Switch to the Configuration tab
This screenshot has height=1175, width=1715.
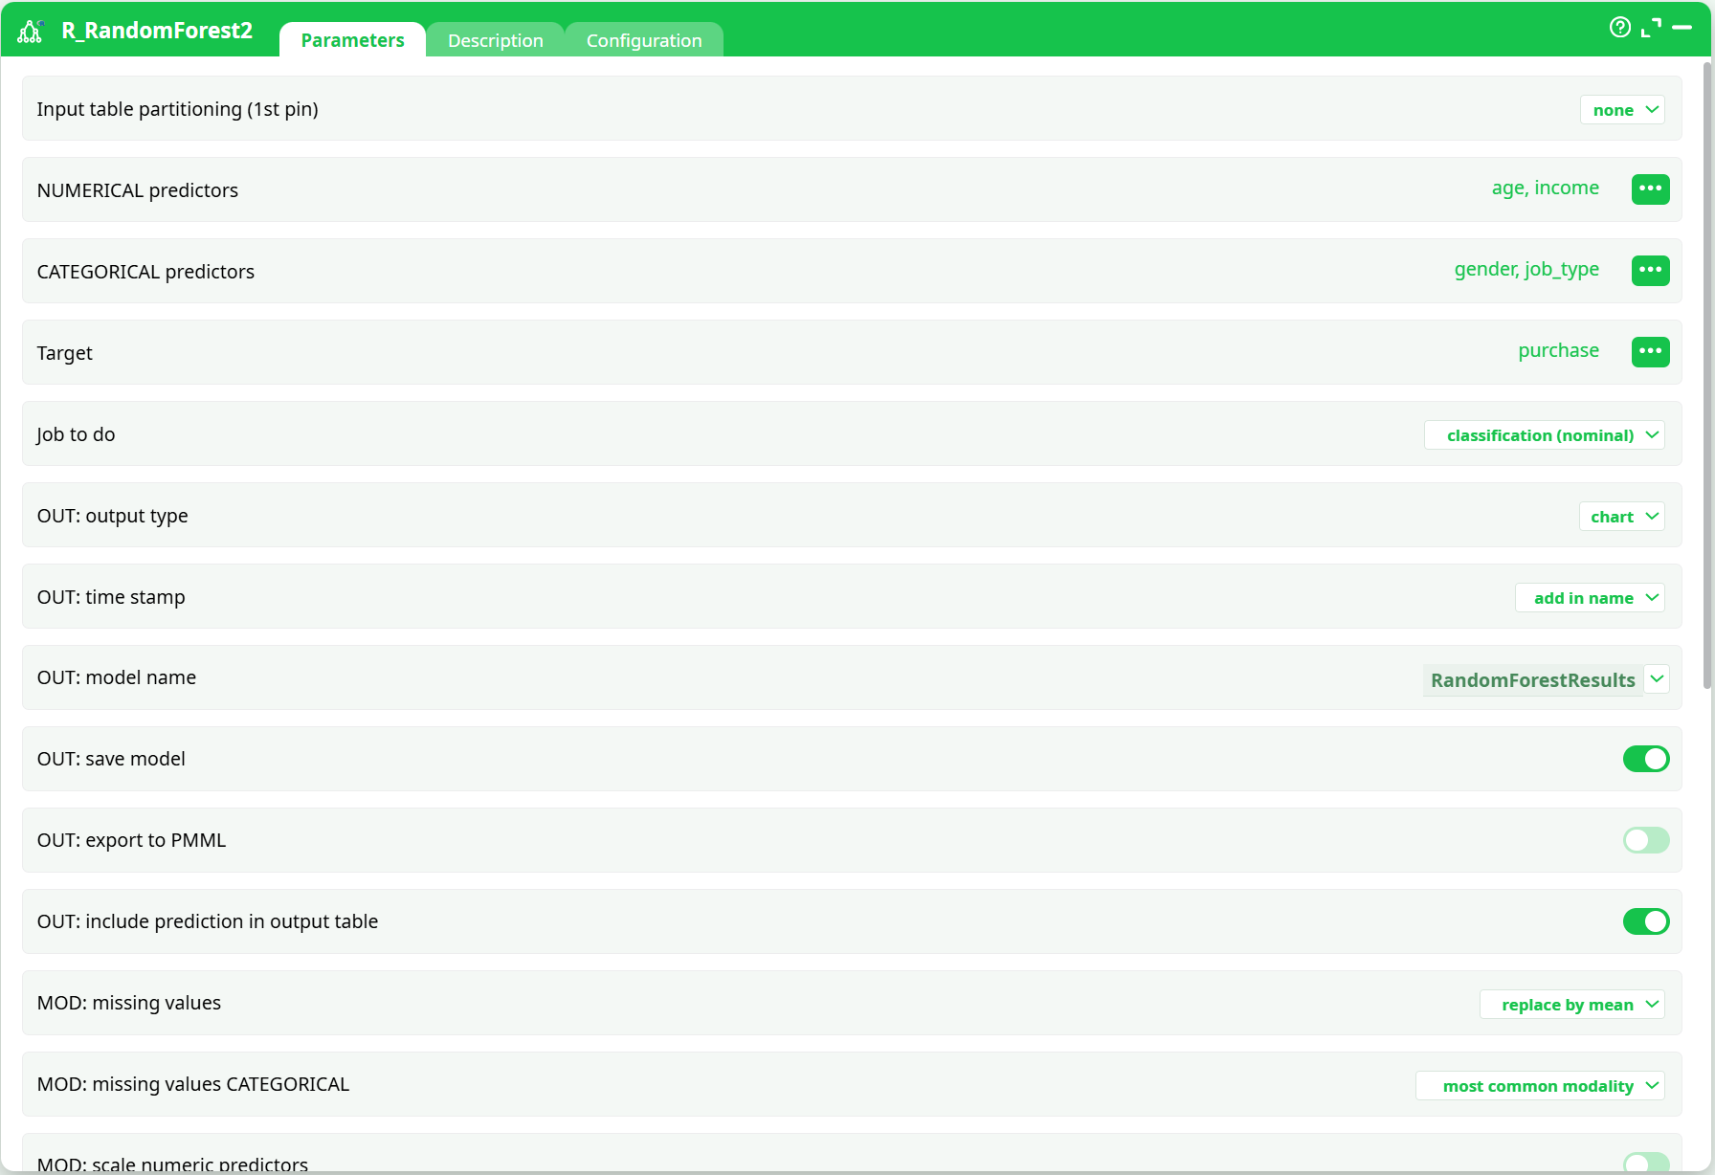(x=644, y=40)
